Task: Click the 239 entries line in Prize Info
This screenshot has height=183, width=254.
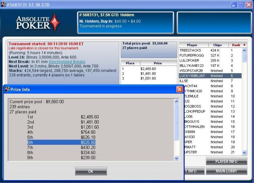Action: point(20,107)
